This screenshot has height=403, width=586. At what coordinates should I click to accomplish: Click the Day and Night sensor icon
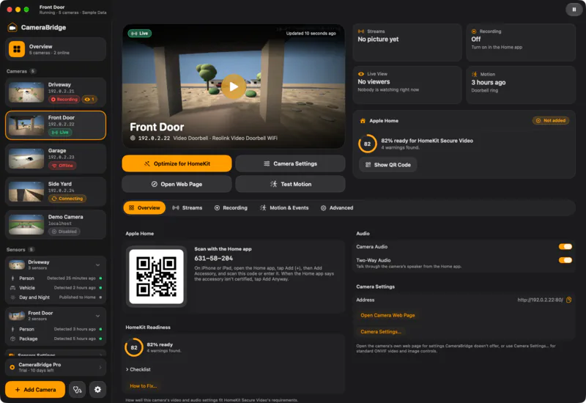point(12,297)
